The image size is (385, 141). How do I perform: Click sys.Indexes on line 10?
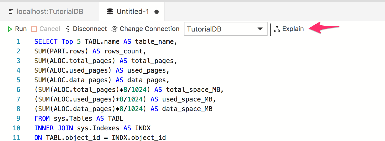[98, 128]
